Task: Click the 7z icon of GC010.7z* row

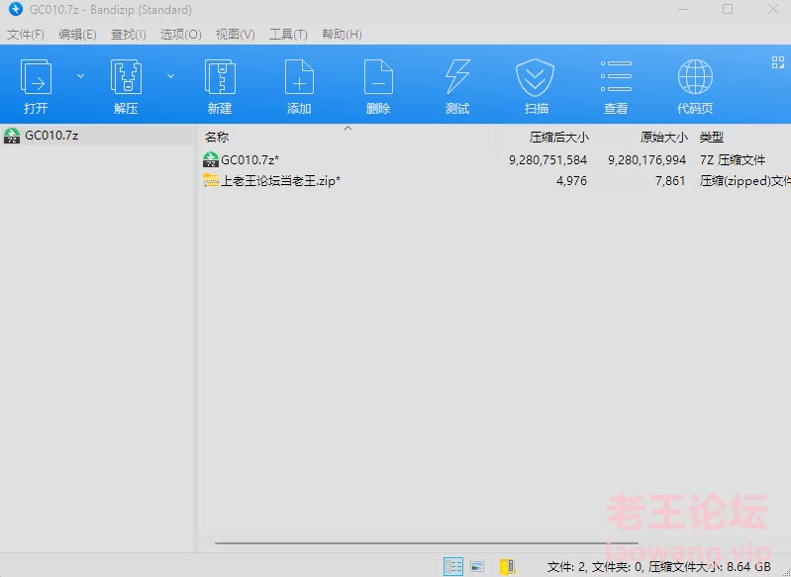Action: 210,160
